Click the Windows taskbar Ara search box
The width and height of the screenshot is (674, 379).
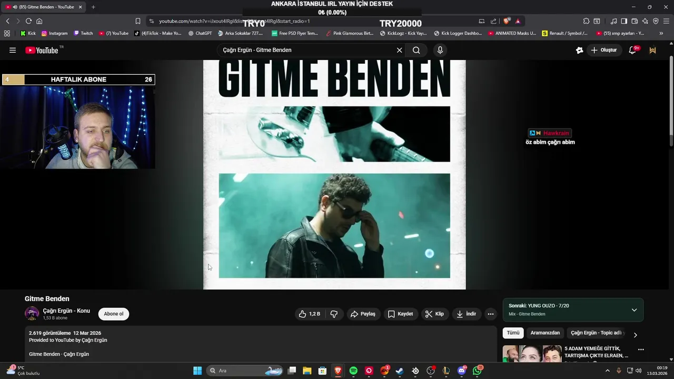[x=245, y=371]
